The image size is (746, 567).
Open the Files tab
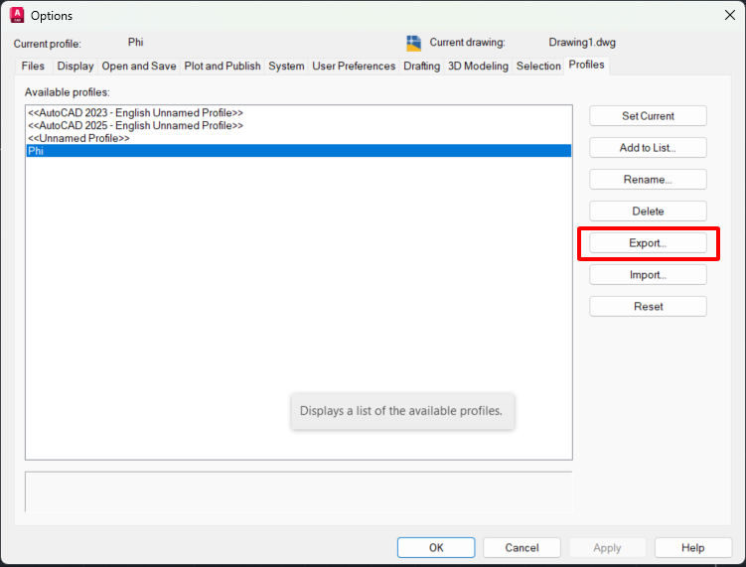click(x=33, y=66)
